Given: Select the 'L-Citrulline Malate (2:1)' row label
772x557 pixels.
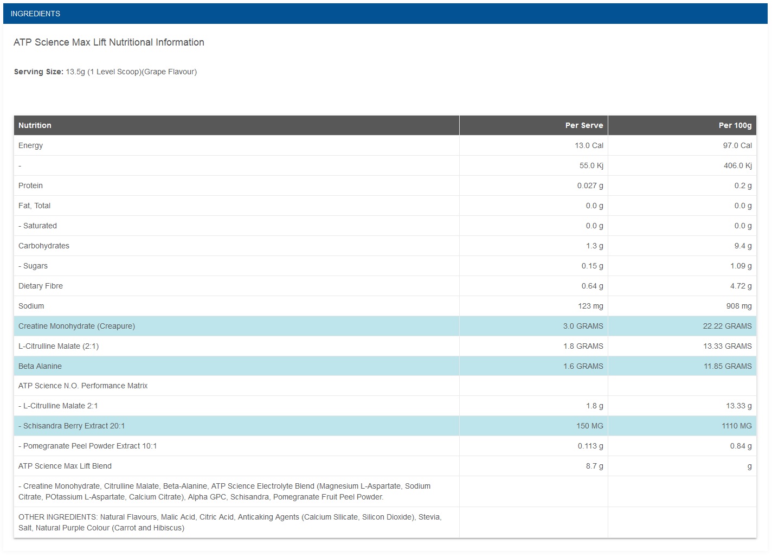Looking at the screenshot, I should pyautogui.click(x=59, y=346).
